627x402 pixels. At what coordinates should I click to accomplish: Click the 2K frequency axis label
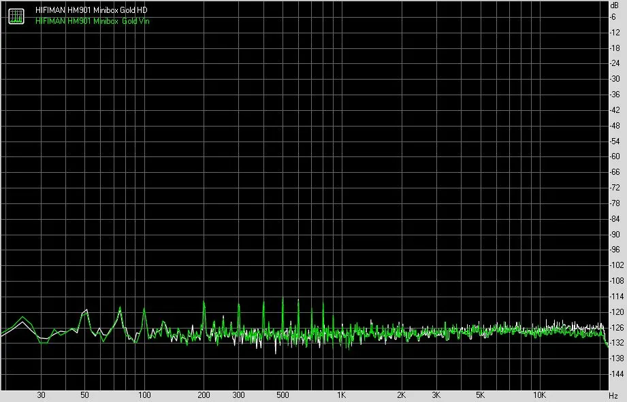click(401, 395)
